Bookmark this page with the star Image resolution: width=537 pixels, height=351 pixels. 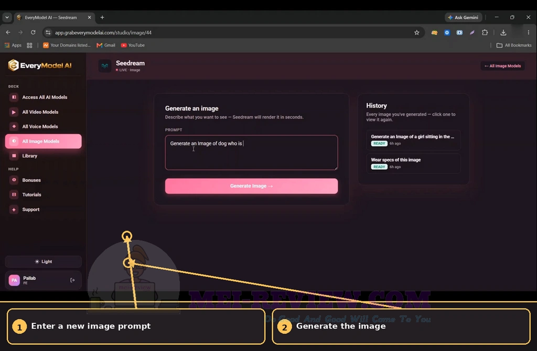[416, 32]
